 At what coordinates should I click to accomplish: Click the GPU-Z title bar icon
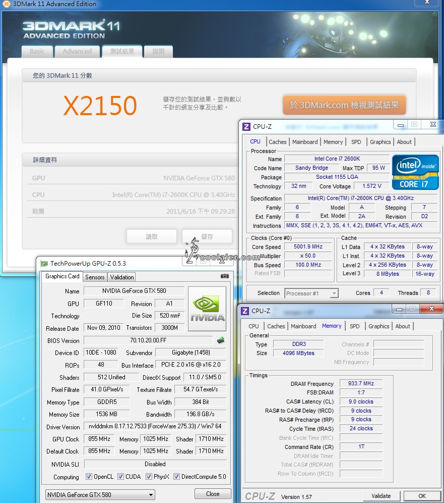click(x=44, y=264)
